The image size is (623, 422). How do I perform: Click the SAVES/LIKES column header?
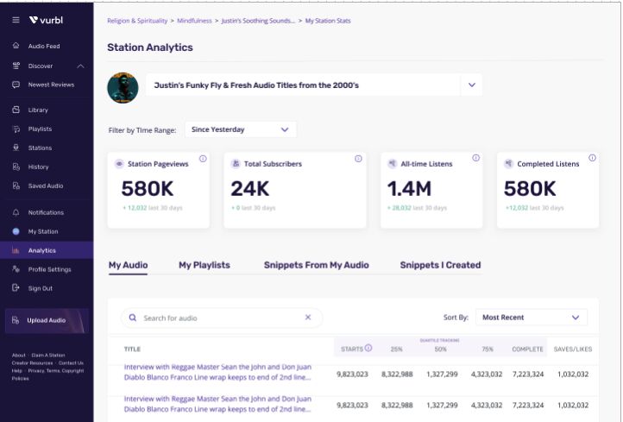573,349
